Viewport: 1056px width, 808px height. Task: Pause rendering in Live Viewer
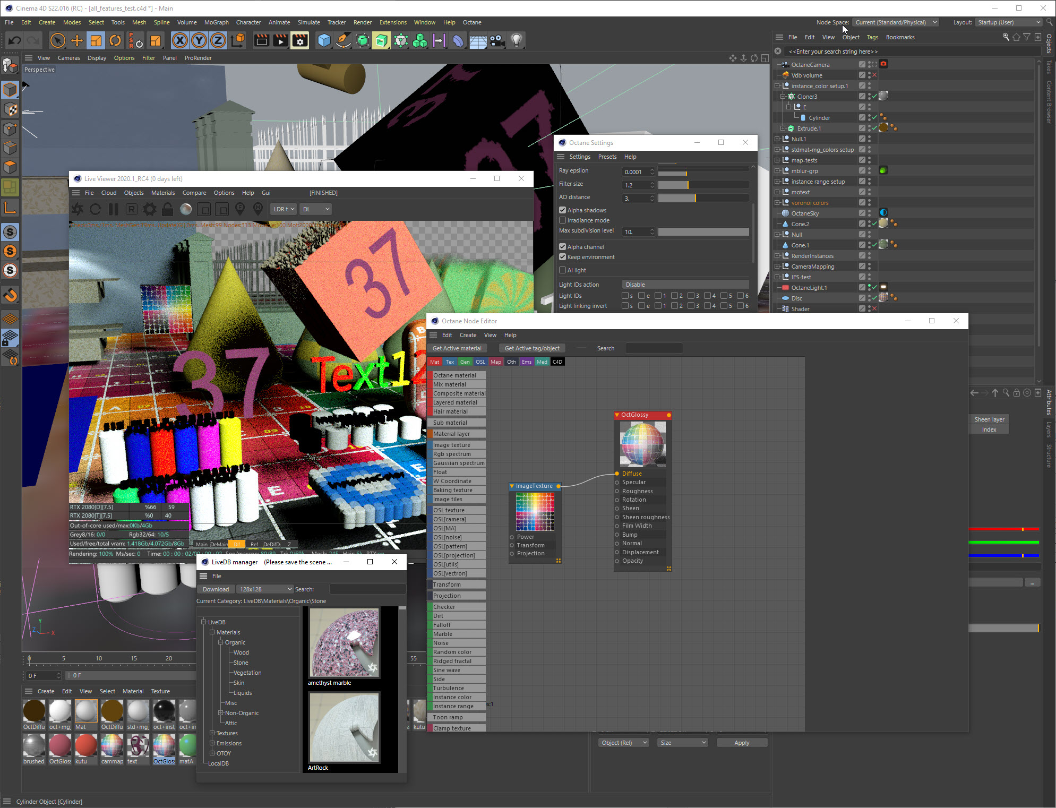[114, 209]
